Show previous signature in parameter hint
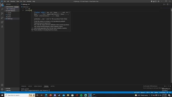 tap(33, 28)
